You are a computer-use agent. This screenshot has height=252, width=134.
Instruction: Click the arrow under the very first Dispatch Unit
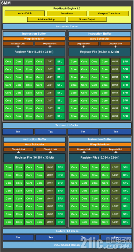tap(18, 47)
